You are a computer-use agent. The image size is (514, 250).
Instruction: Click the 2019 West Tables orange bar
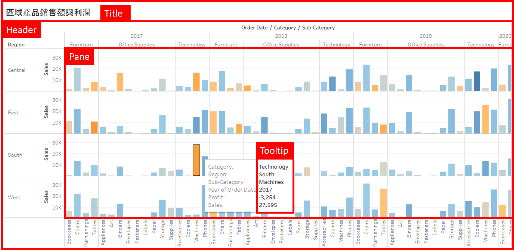point(383,203)
